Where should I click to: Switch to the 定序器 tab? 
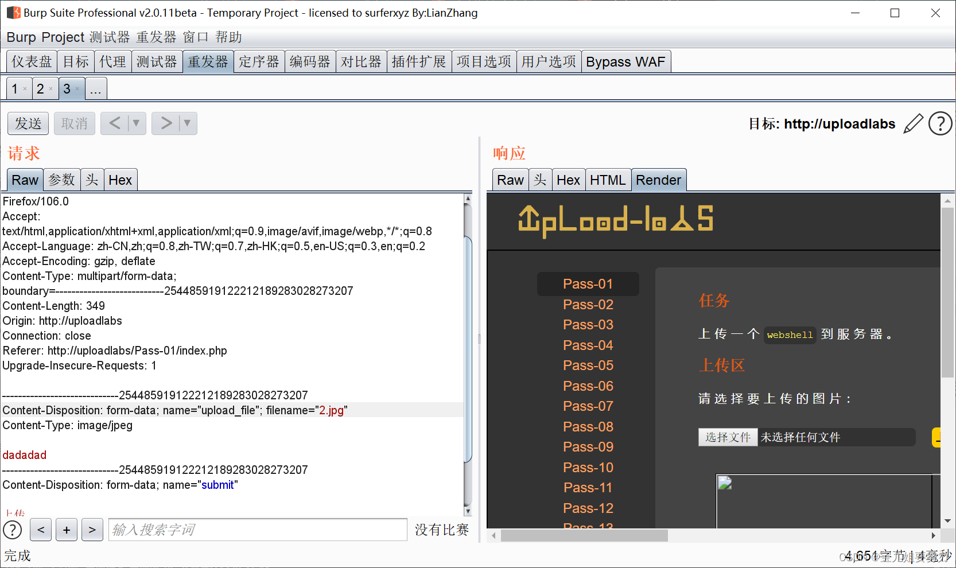pyautogui.click(x=259, y=61)
